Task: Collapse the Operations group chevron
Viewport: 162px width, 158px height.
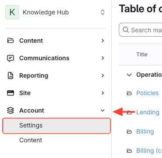Action: click(129, 75)
